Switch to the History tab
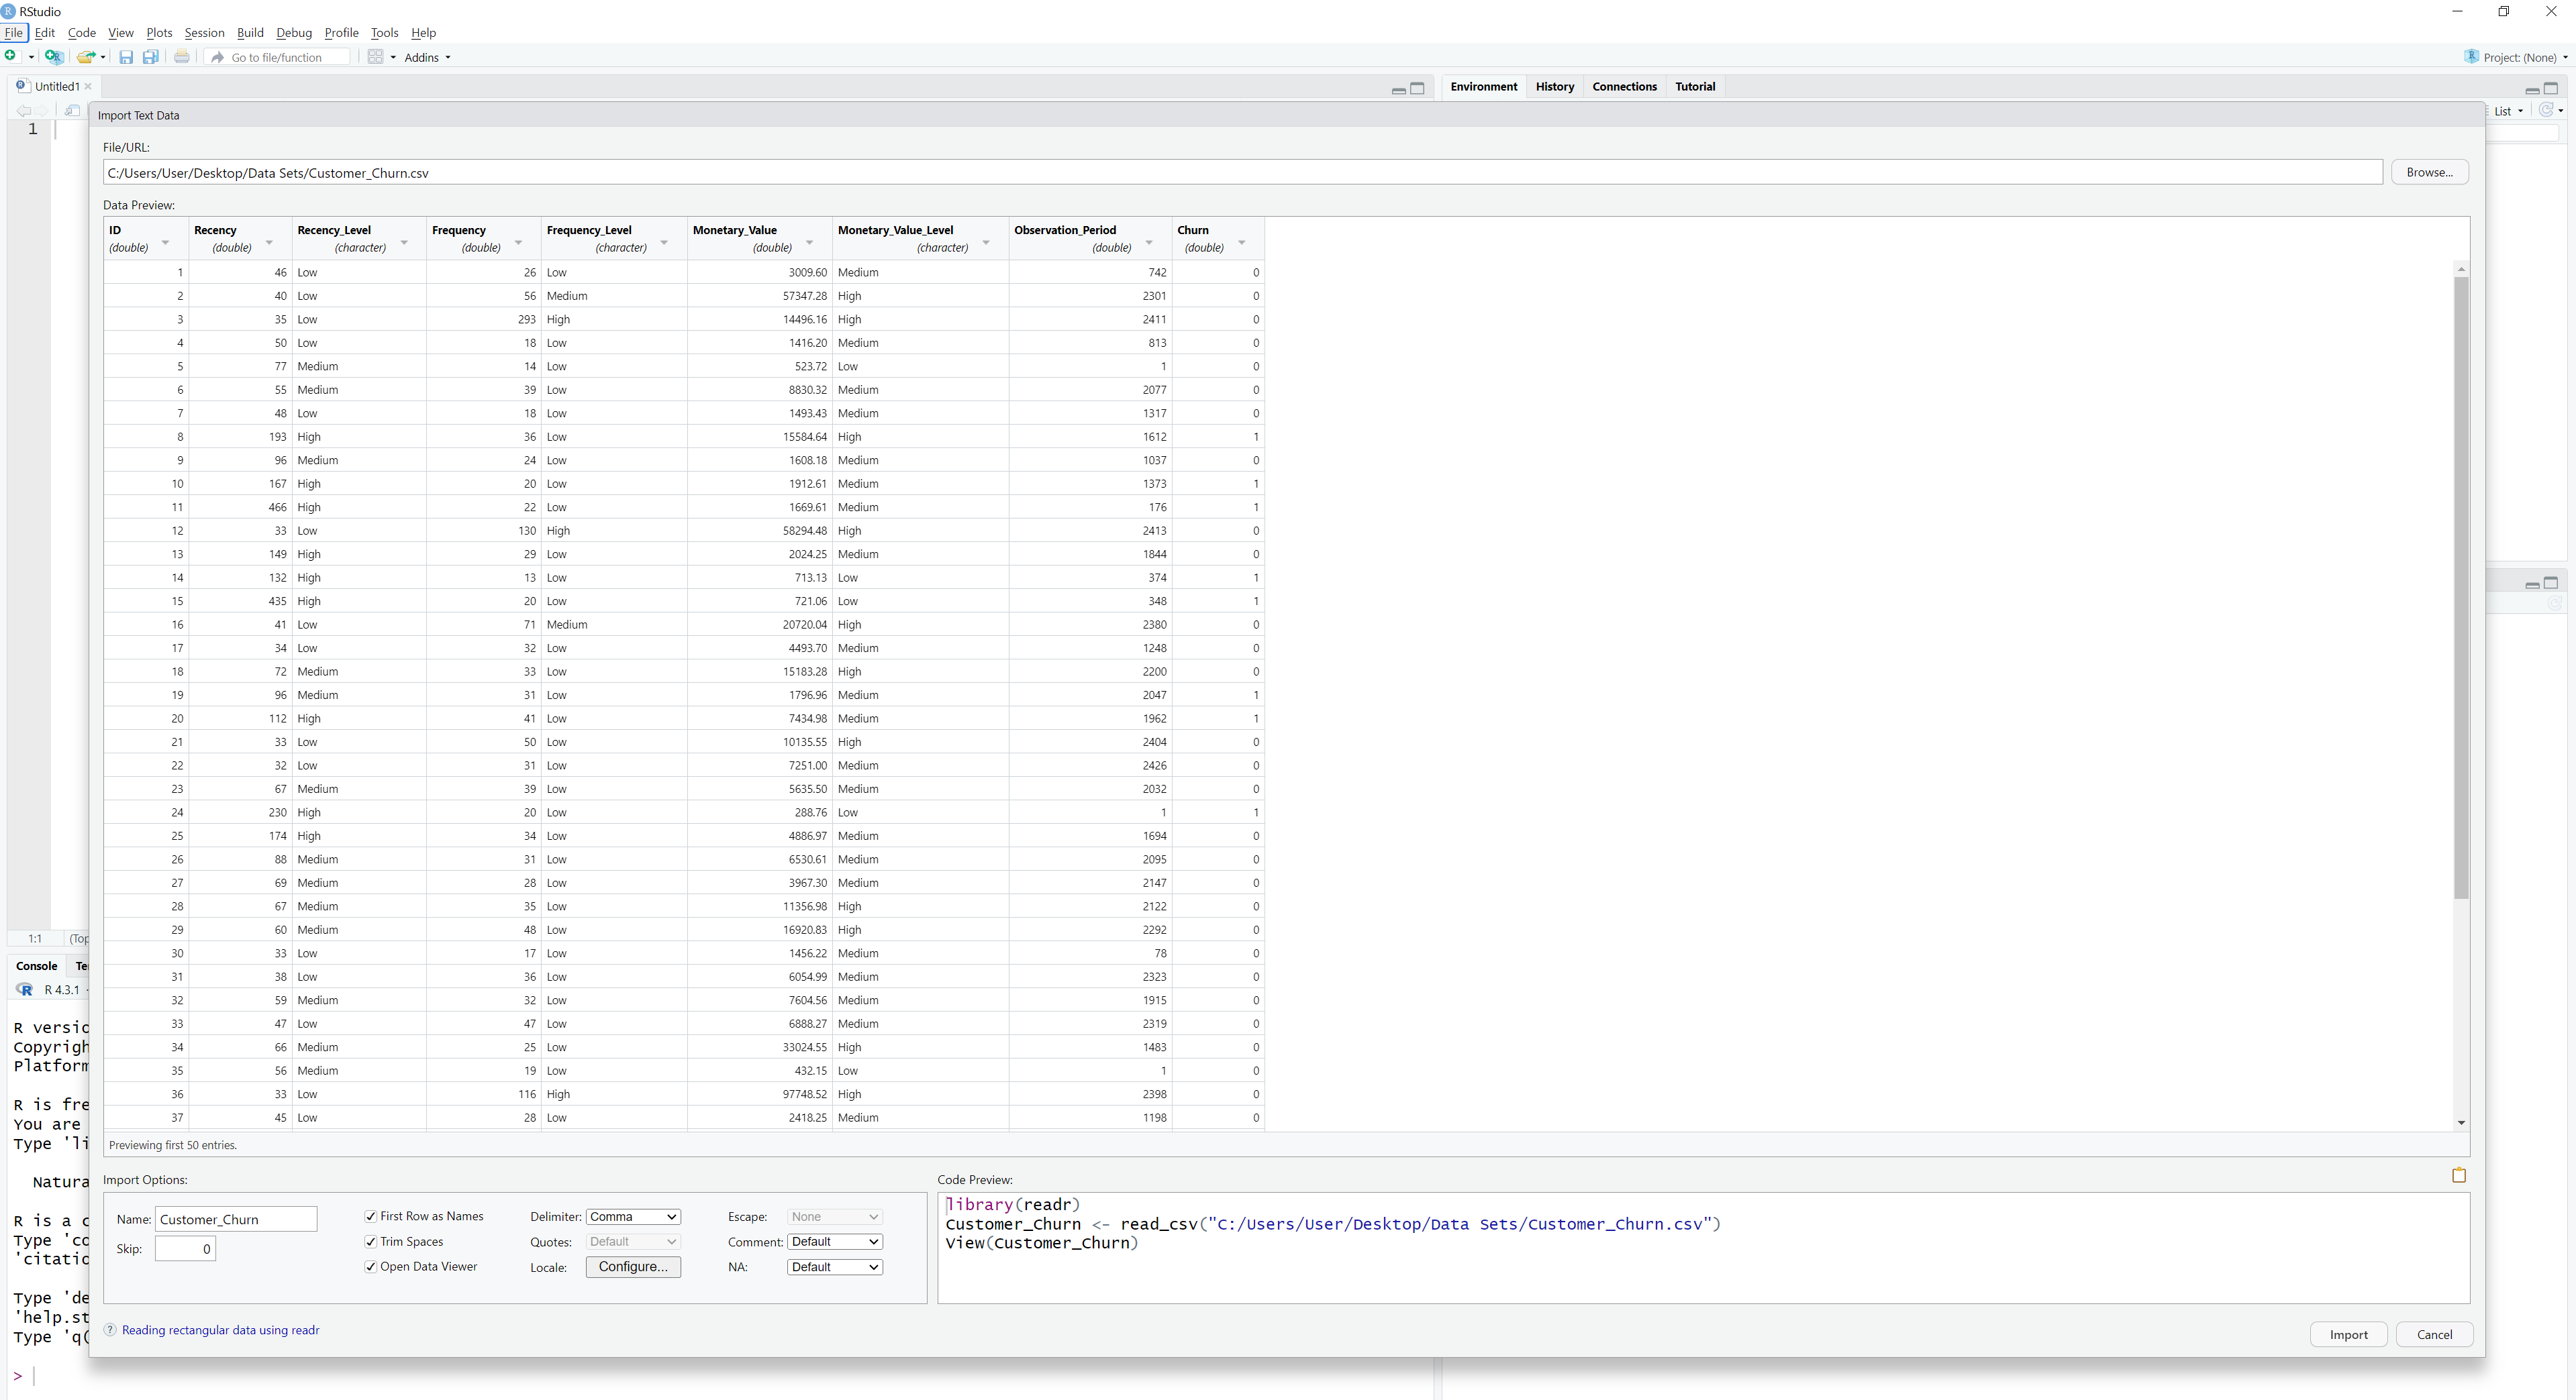 click(1554, 87)
